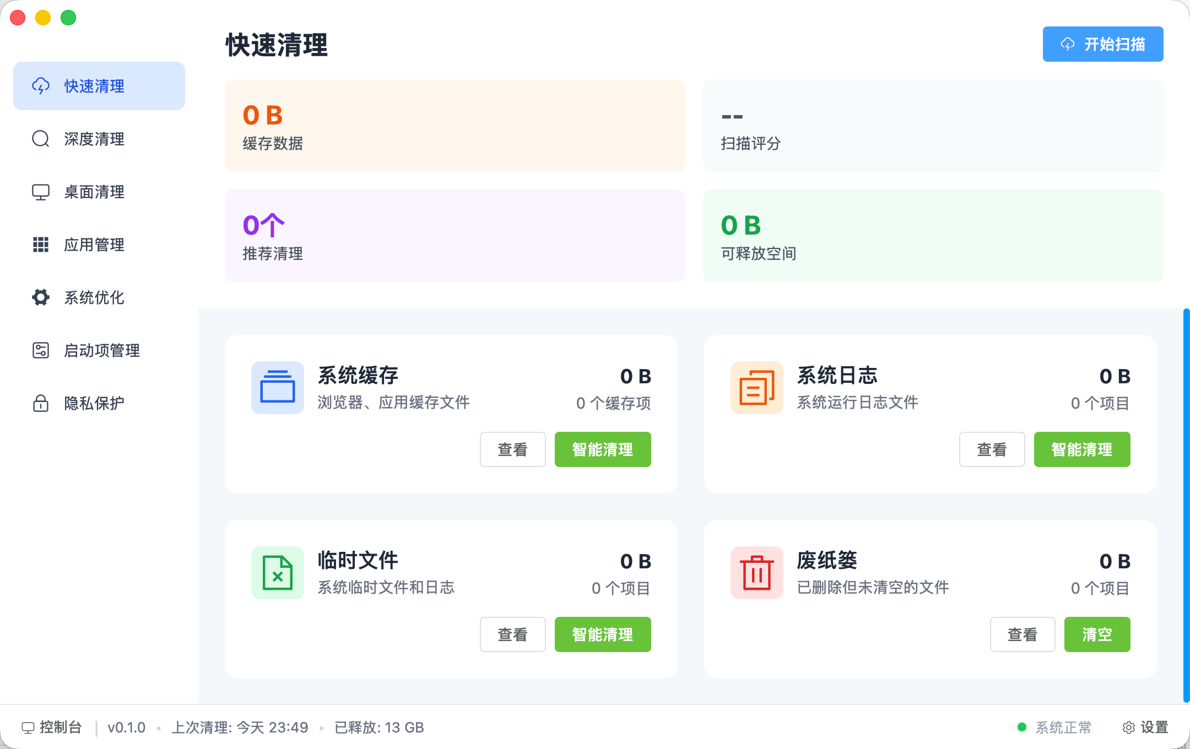Click the 可释放空间 green stat card

point(933,236)
